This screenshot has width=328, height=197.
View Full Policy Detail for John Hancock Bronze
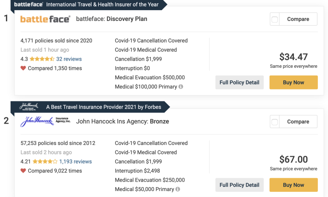[239, 185]
